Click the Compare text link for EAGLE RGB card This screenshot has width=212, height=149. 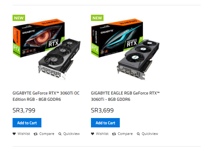[x=125, y=134]
